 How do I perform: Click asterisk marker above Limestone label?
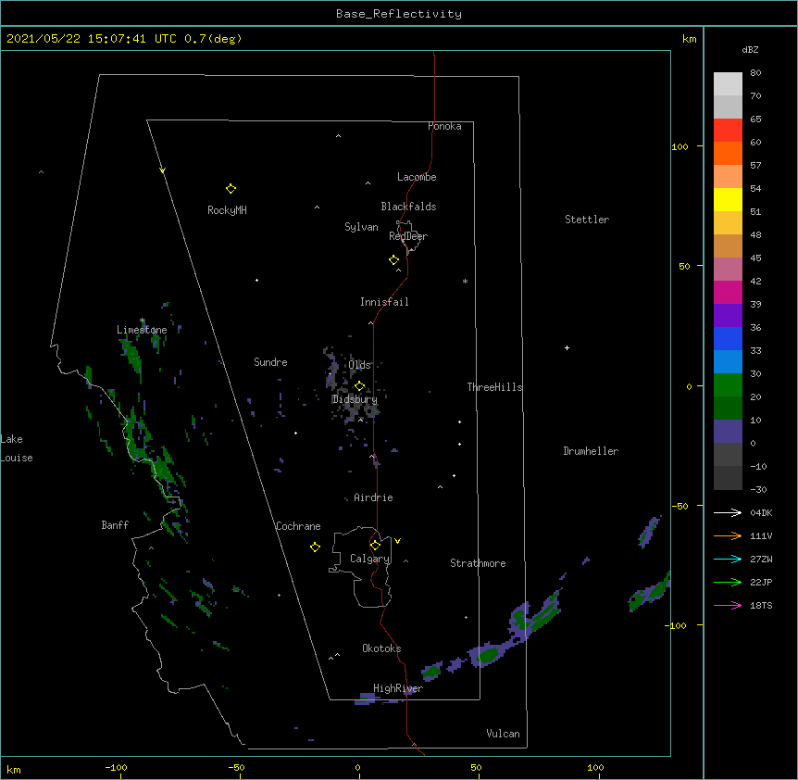pos(142,321)
